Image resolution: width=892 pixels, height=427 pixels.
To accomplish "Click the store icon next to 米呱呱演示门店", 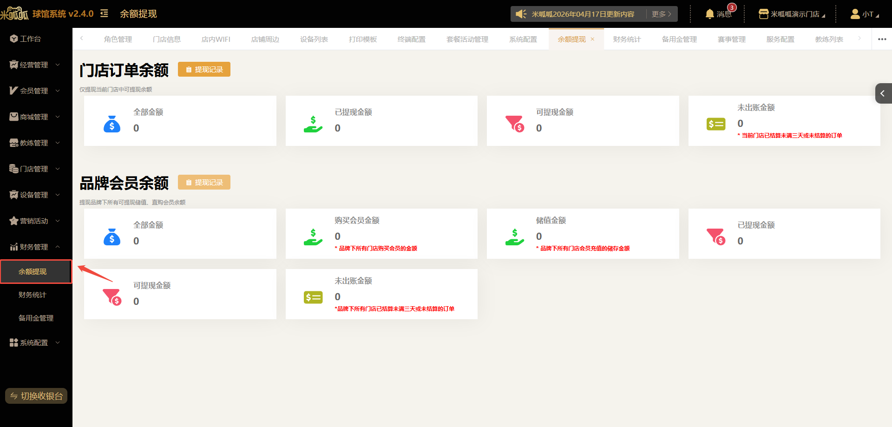I will point(763,14).
